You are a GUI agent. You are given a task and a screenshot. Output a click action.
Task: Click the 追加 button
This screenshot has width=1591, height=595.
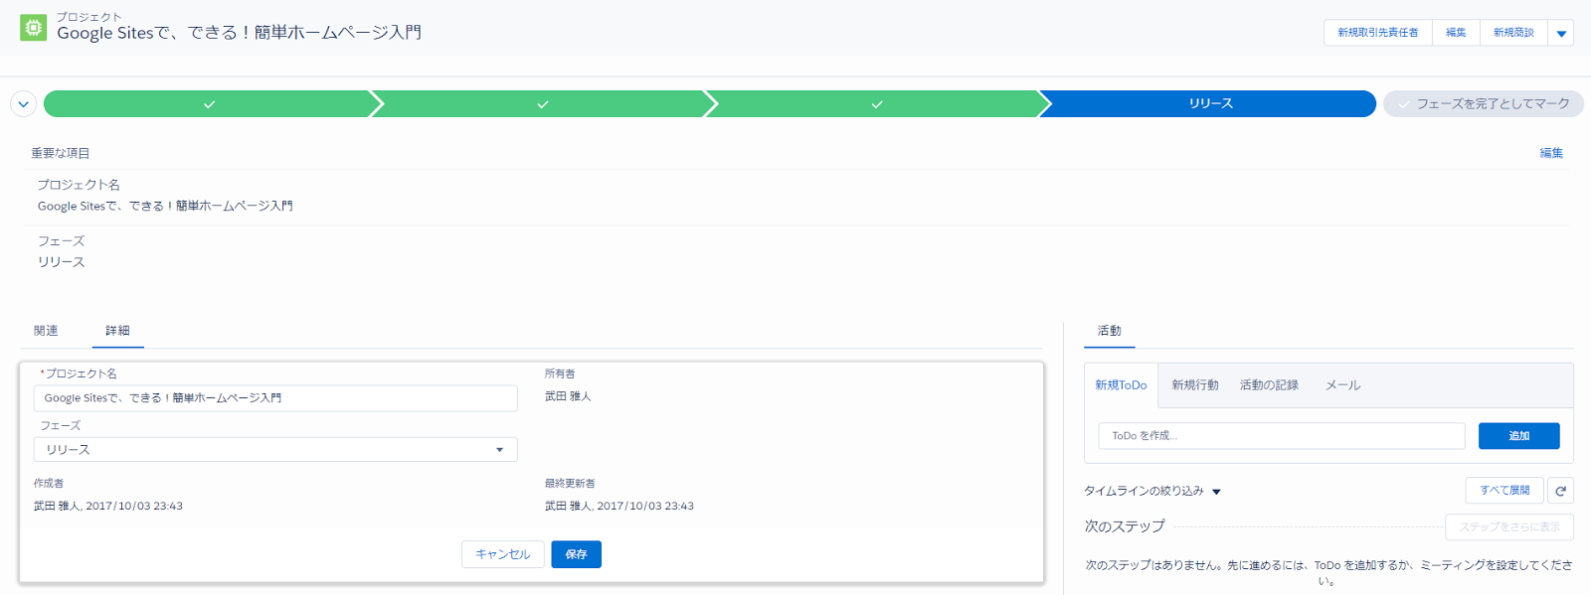[1519, 436]
